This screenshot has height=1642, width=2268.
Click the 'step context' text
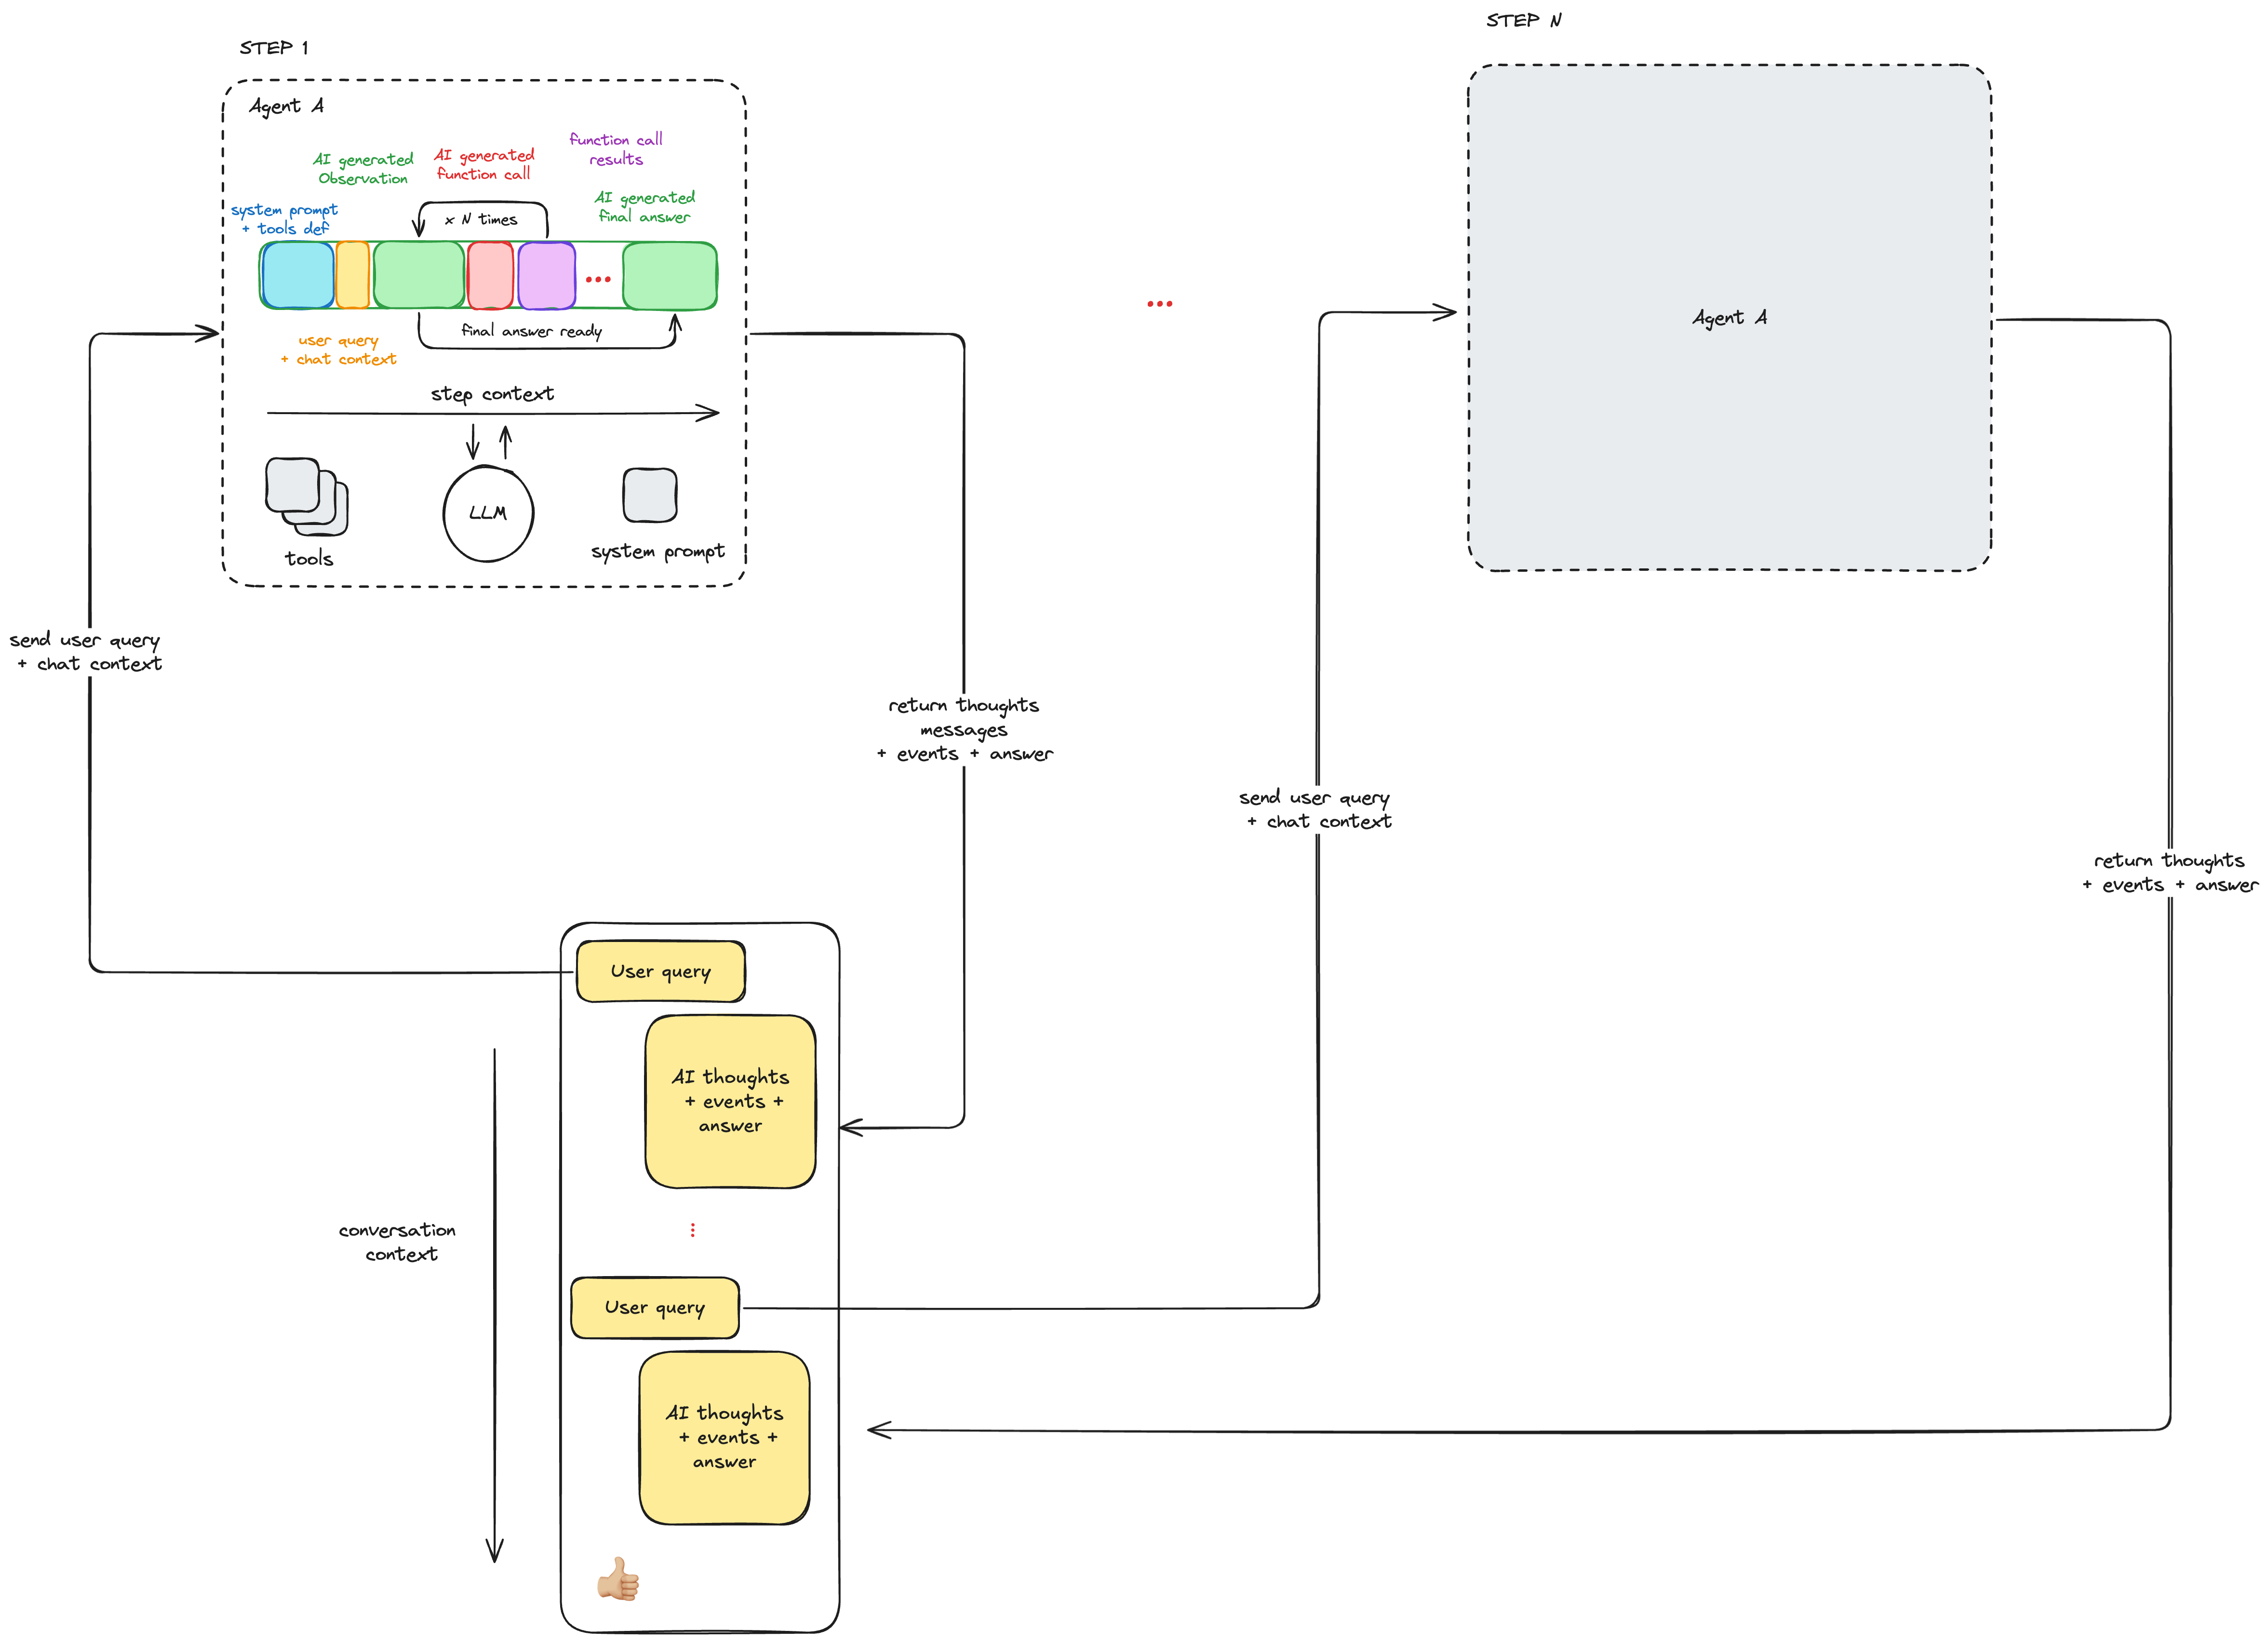tap(492, 394)
